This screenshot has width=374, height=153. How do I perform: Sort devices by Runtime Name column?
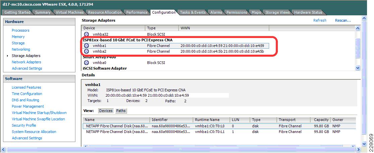211,120
